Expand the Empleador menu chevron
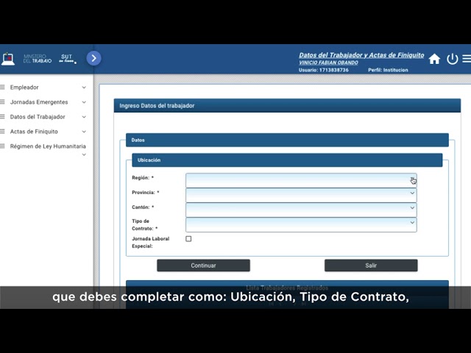 pos(84,88)
